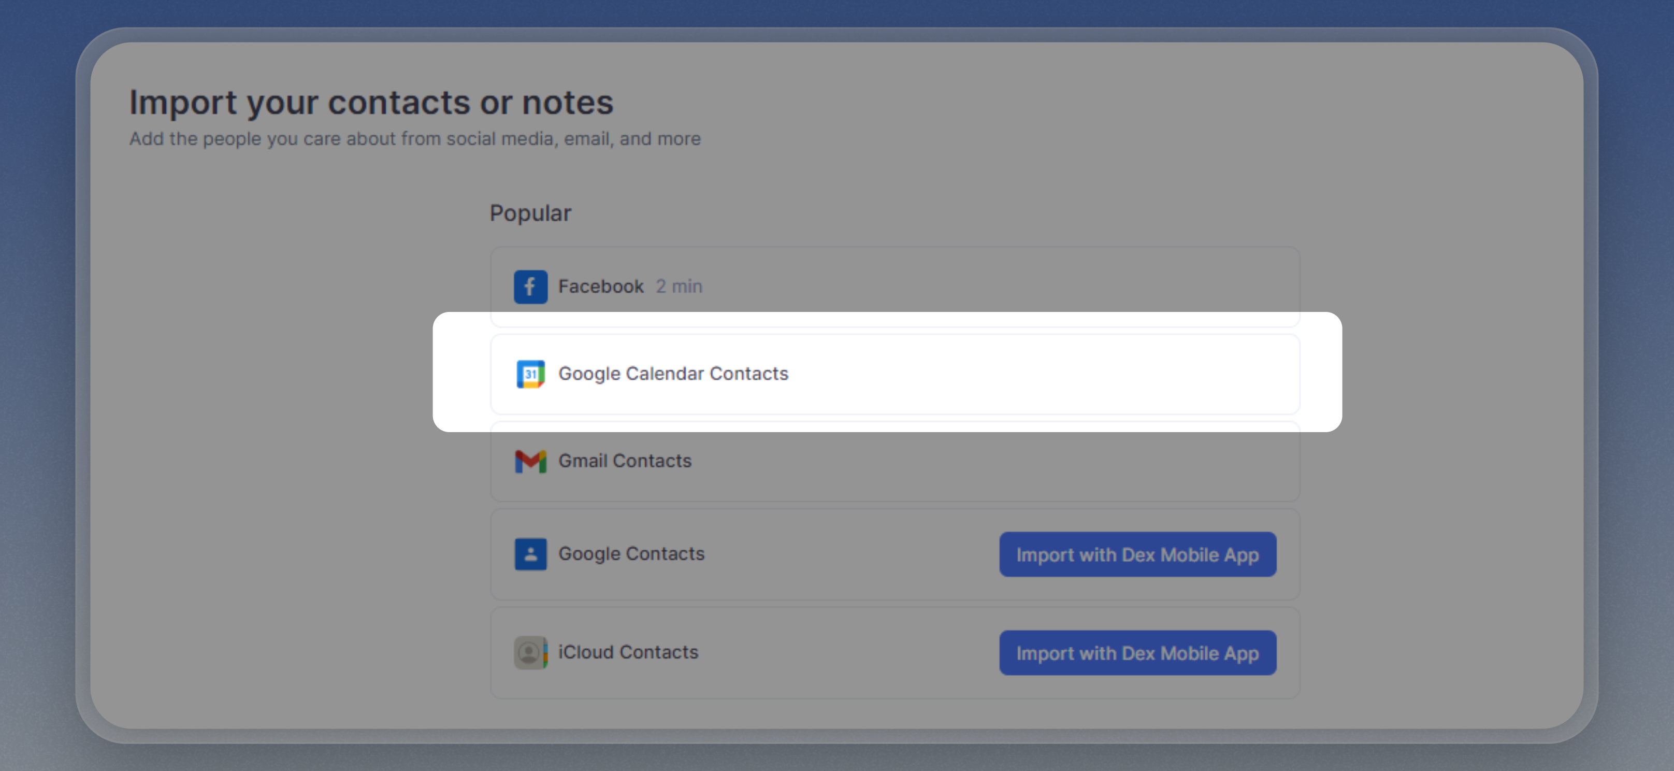
Task: Click the Google Calendar icon
Action: click(530, 374)
